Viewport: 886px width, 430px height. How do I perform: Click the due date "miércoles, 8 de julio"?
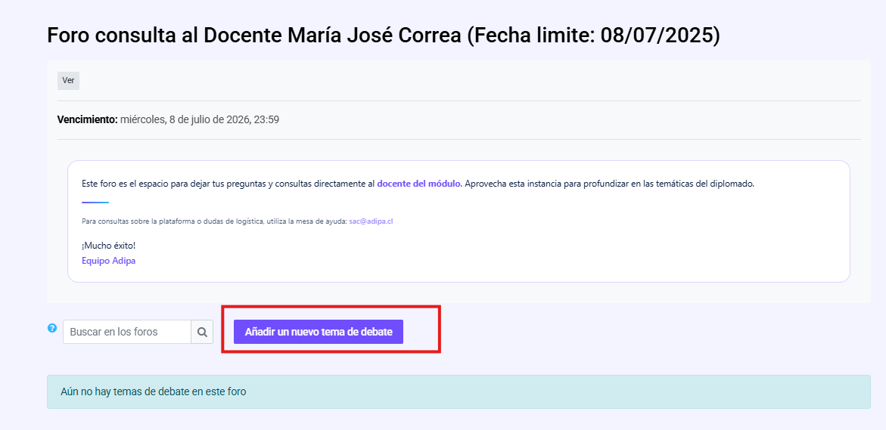185,119
